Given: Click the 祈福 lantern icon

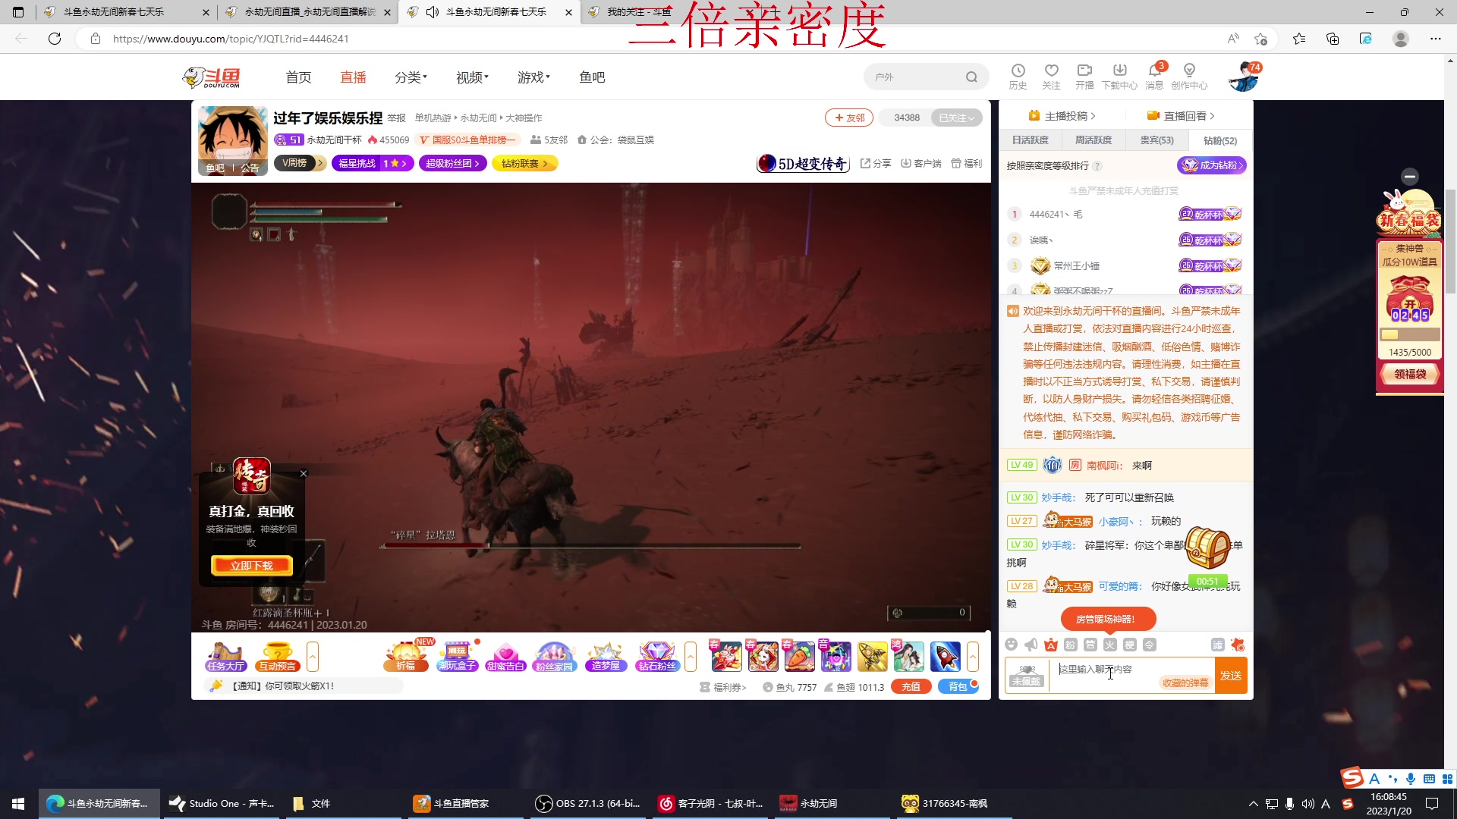Looking at the screenshot, I should (x=406, y=656).
